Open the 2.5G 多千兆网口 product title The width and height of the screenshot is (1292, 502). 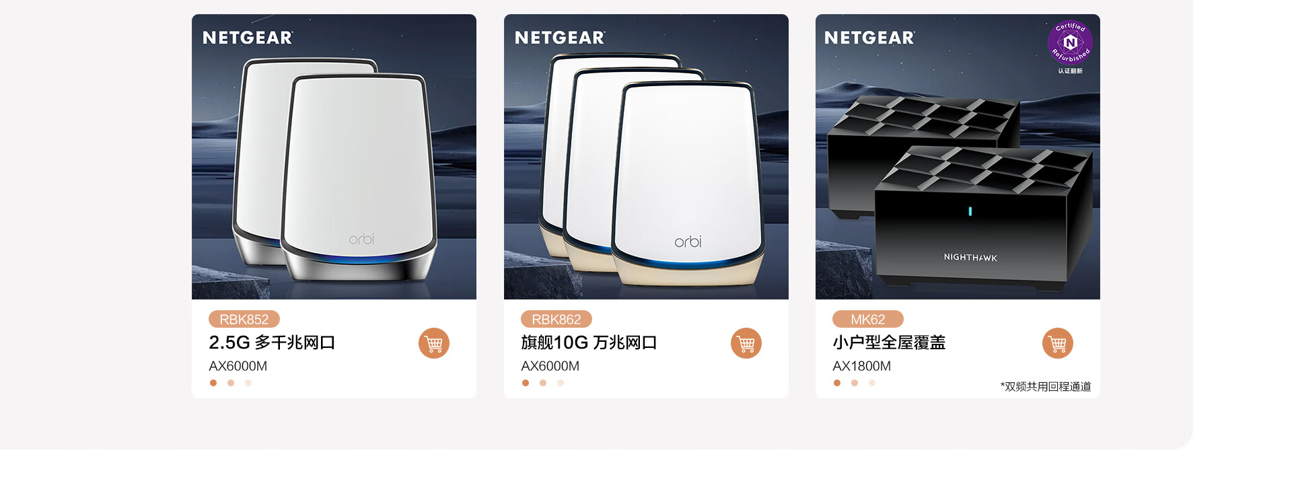(272, 343)
